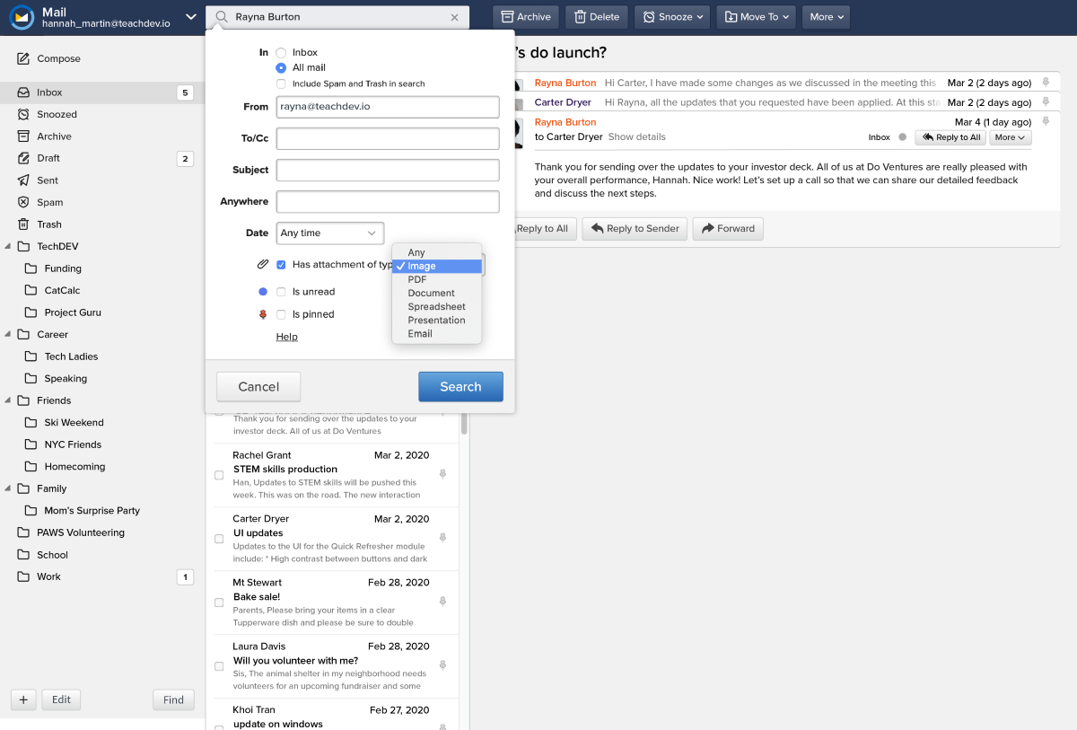Click the Anywhere input field
1077x730 pixels.
click(388, 201)
